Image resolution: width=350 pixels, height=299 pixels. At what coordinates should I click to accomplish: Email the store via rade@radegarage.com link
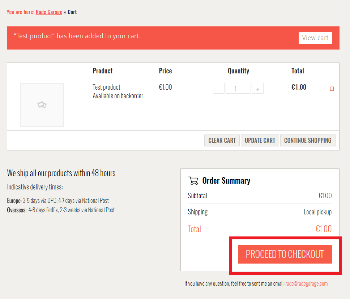click(x=306, y=283)
